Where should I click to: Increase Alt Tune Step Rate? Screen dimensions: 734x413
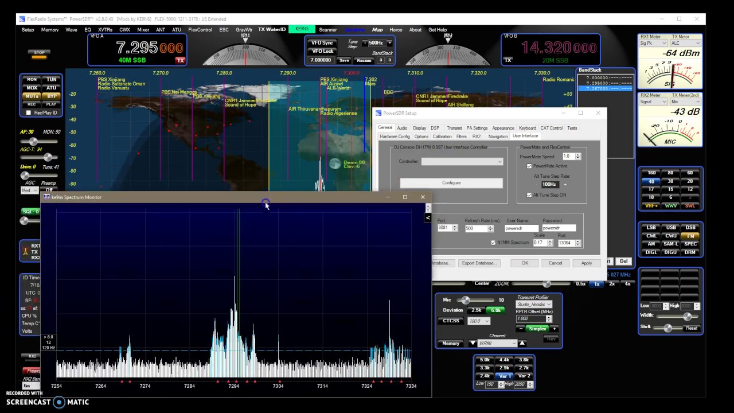565,184
